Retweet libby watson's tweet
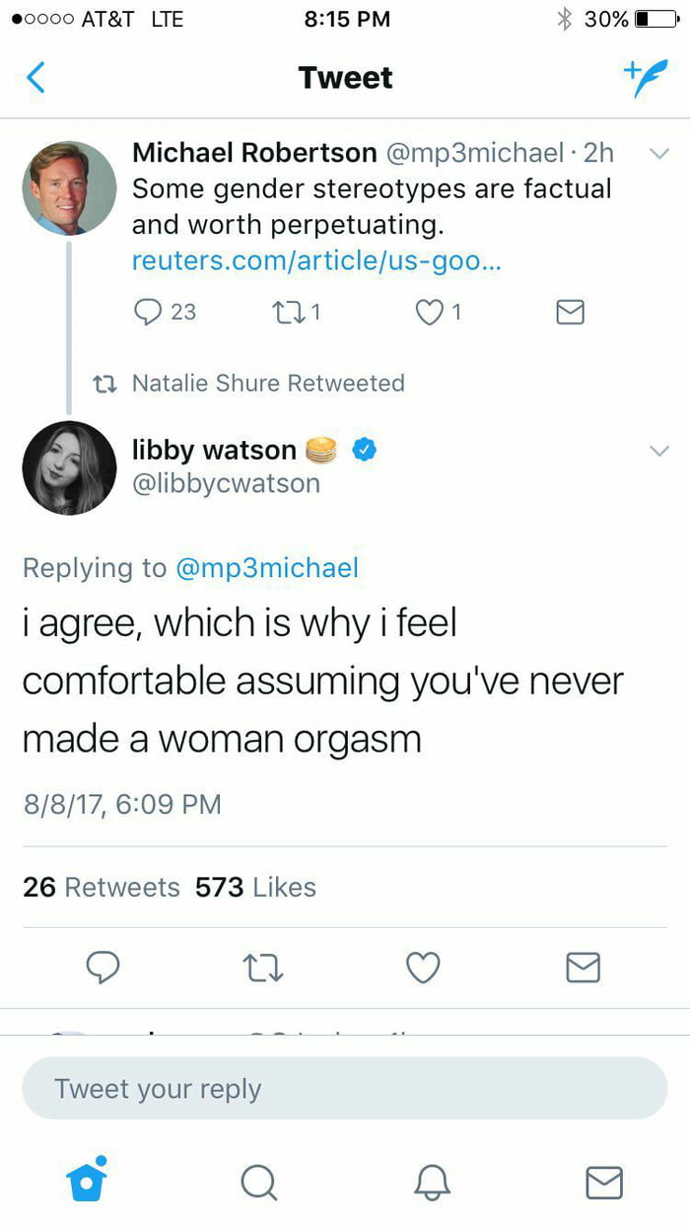 click(264, 968)
